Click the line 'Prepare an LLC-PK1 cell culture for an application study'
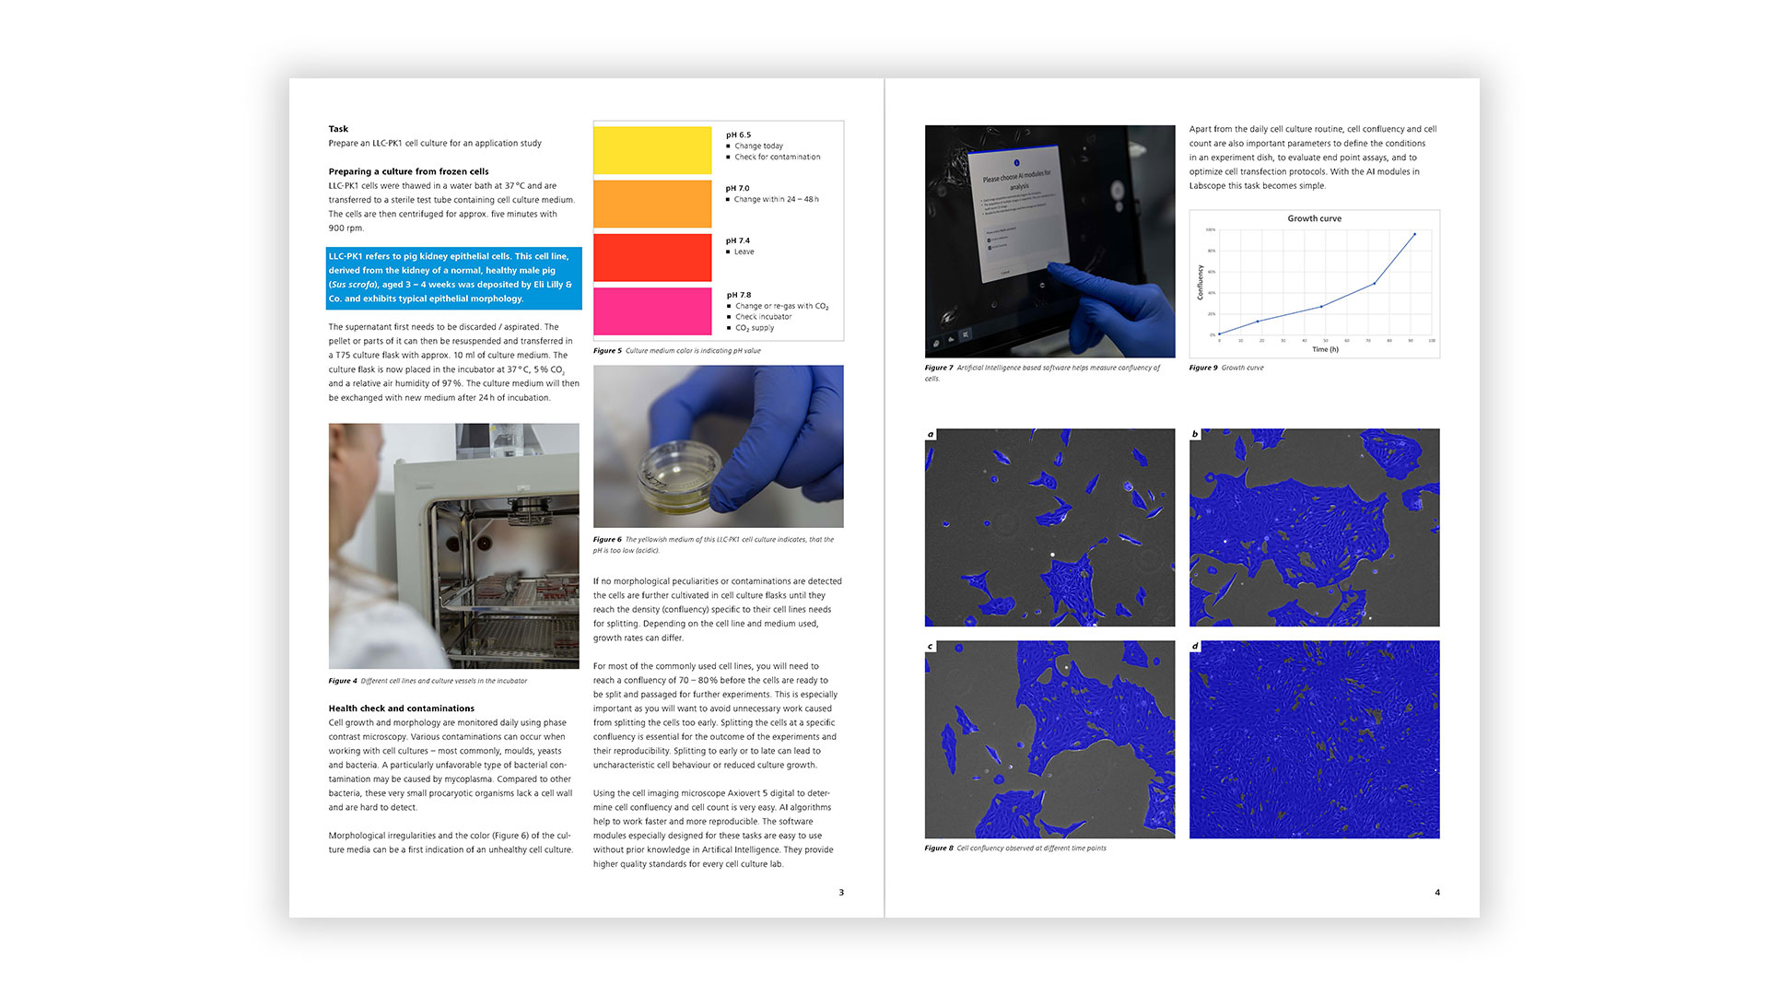The width and height of the screenshot is (1769, 995). click(x=435, y=143)
